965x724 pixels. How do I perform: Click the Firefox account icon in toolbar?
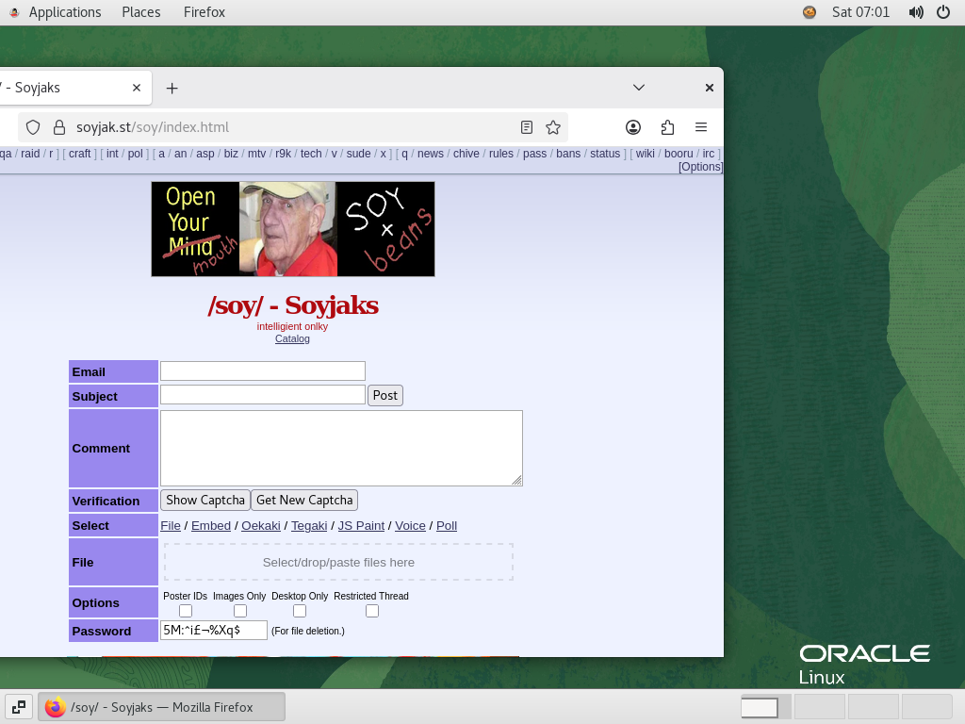(x=633, y=127)
